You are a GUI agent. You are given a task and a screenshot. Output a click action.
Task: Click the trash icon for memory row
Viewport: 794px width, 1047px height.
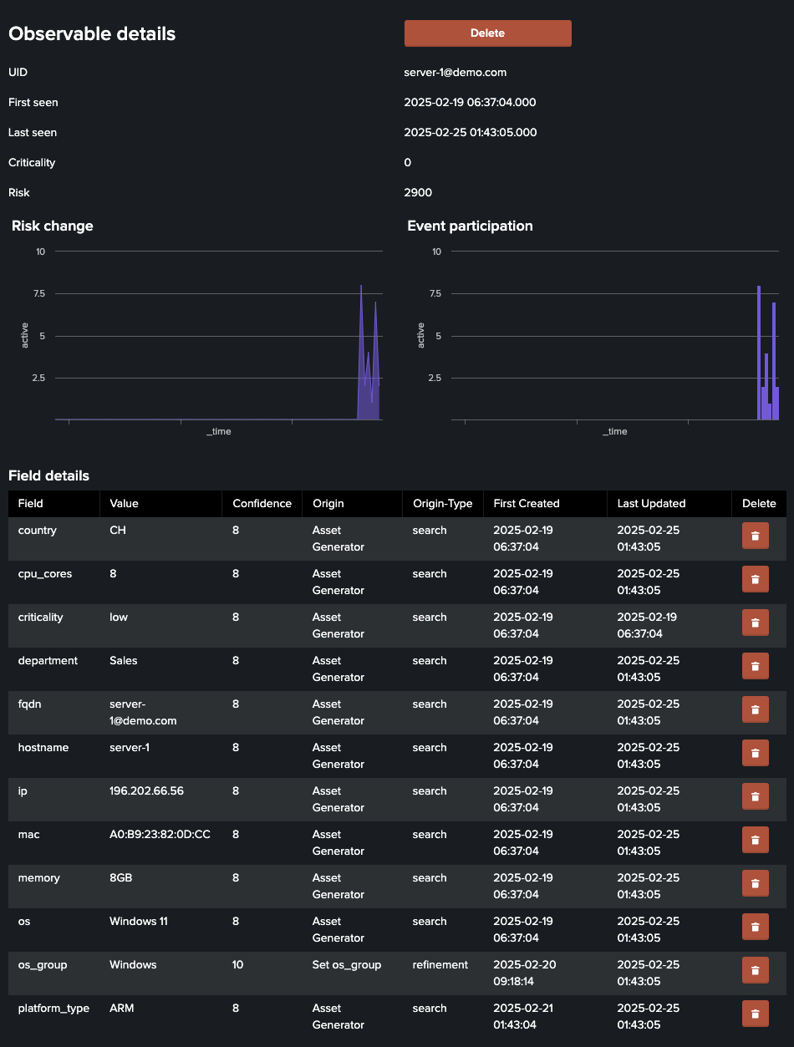755,883
